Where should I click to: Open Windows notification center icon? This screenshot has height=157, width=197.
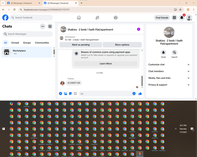pos(192,129)
